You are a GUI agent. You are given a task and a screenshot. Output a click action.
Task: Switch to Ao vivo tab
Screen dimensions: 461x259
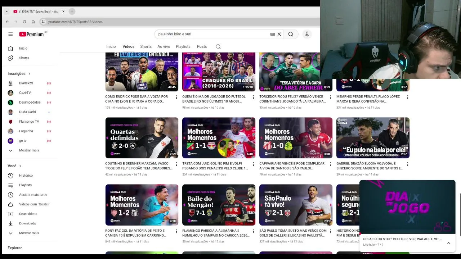tap(164, 46)
